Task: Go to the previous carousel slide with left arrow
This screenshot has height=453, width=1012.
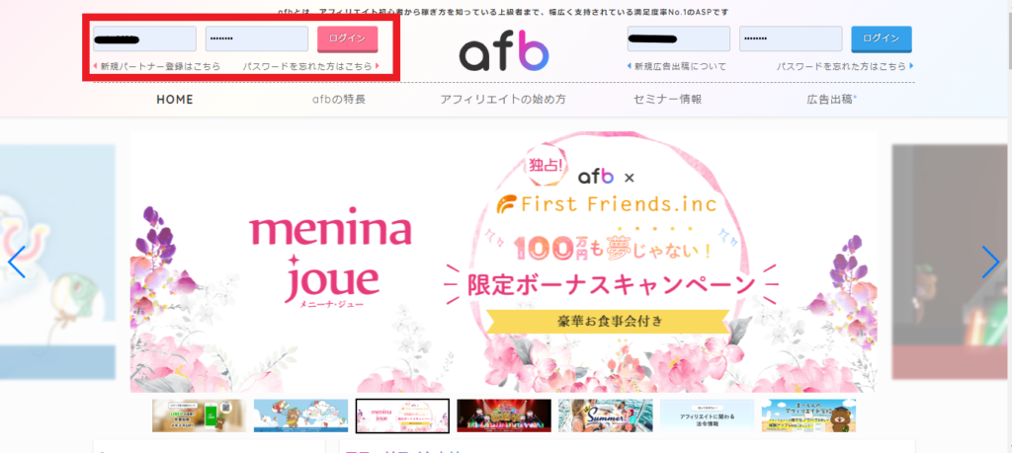Action: [x=16, y=262]
